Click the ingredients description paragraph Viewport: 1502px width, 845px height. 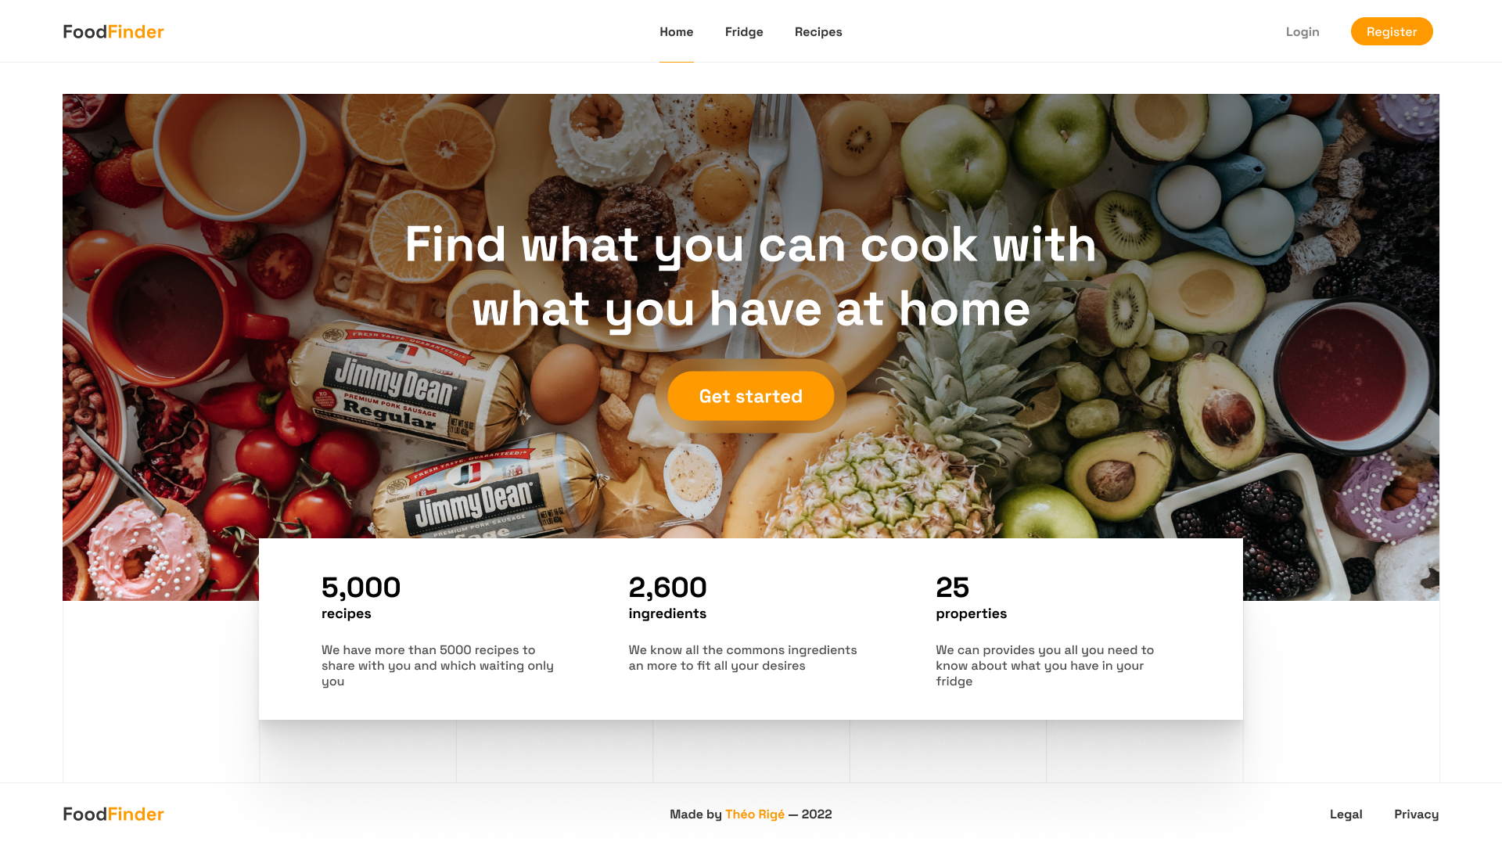743,657
